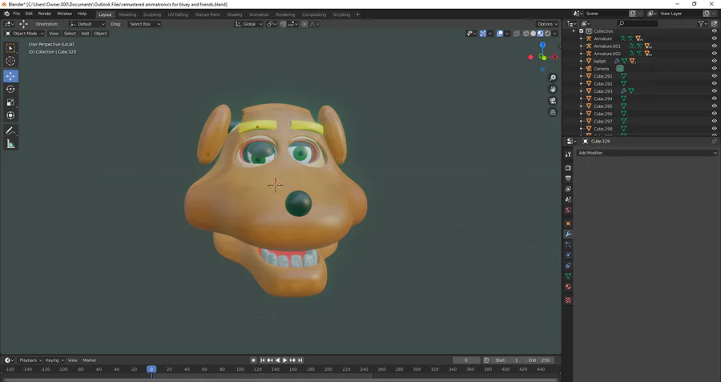Open the File menu

(x=17, y=14)
